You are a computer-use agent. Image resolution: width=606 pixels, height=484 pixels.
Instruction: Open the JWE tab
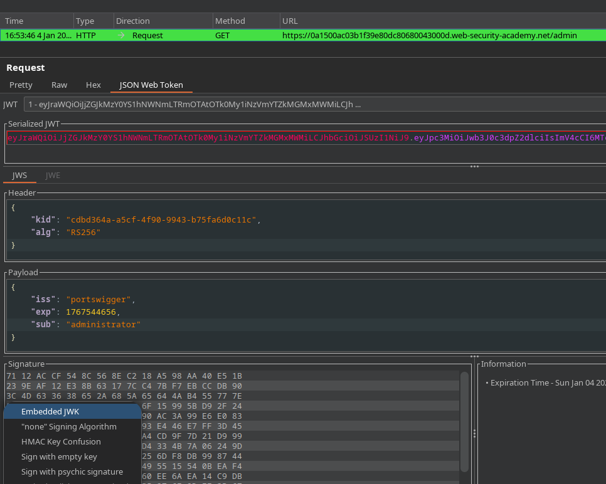(53, 176)
